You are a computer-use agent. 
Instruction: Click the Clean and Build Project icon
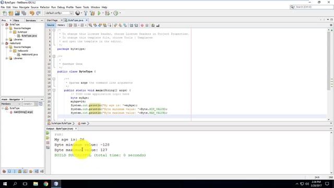pyautogui.click(x=92, y=13)
